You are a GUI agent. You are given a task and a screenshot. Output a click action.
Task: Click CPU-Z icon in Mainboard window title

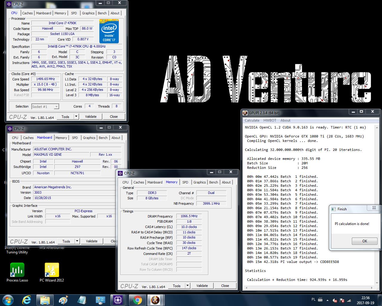pyautogui.click(x=10, y=128)
